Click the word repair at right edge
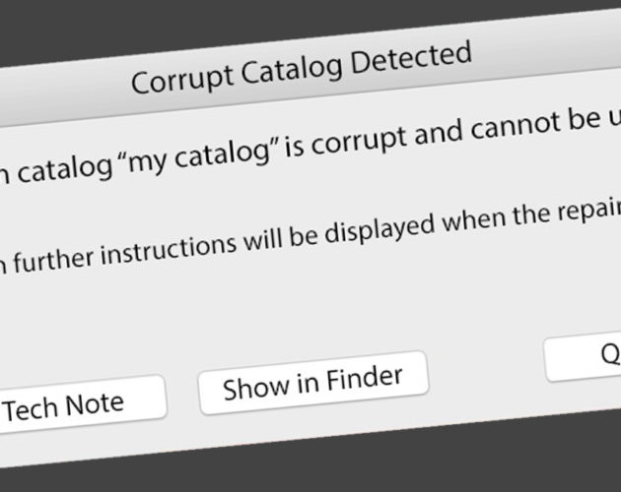 (589, 212)
